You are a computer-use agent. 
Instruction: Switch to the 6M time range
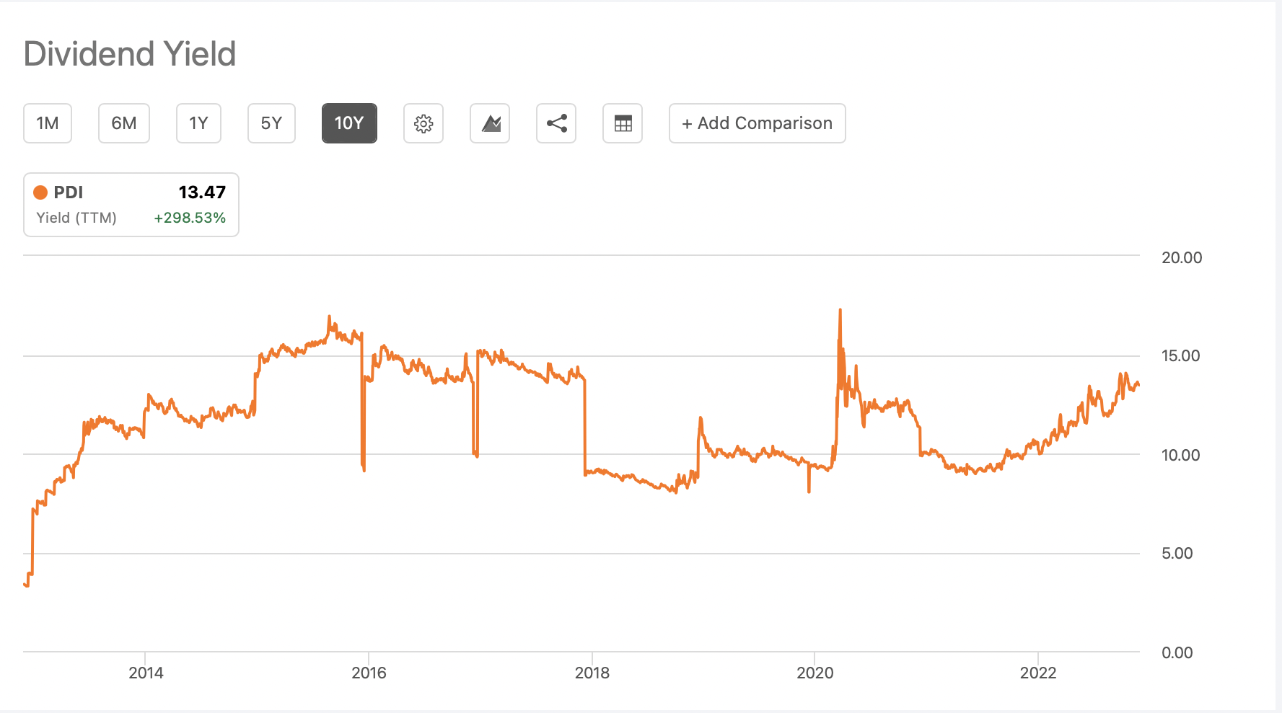(124, 123)
